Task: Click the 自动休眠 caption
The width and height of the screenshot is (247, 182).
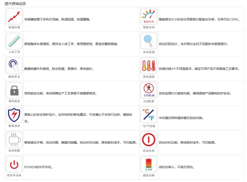Action: click(14, 151)
